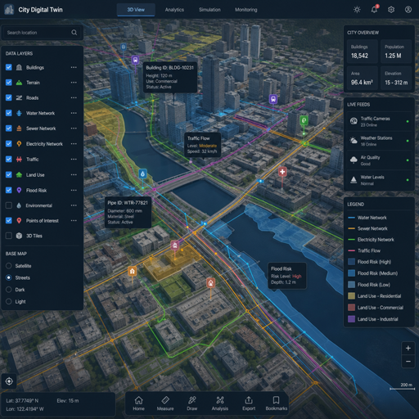The image size is (419, 419).
Task: Toggle the Water Network layer checkbox
Action: coord(9,113)
